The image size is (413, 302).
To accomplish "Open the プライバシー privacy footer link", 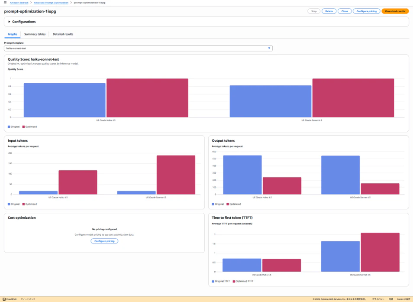I will (x=378, y=299).
